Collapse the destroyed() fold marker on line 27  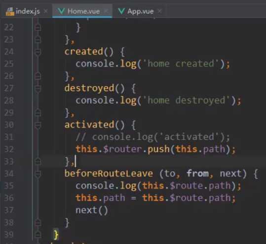pos(38,88)
